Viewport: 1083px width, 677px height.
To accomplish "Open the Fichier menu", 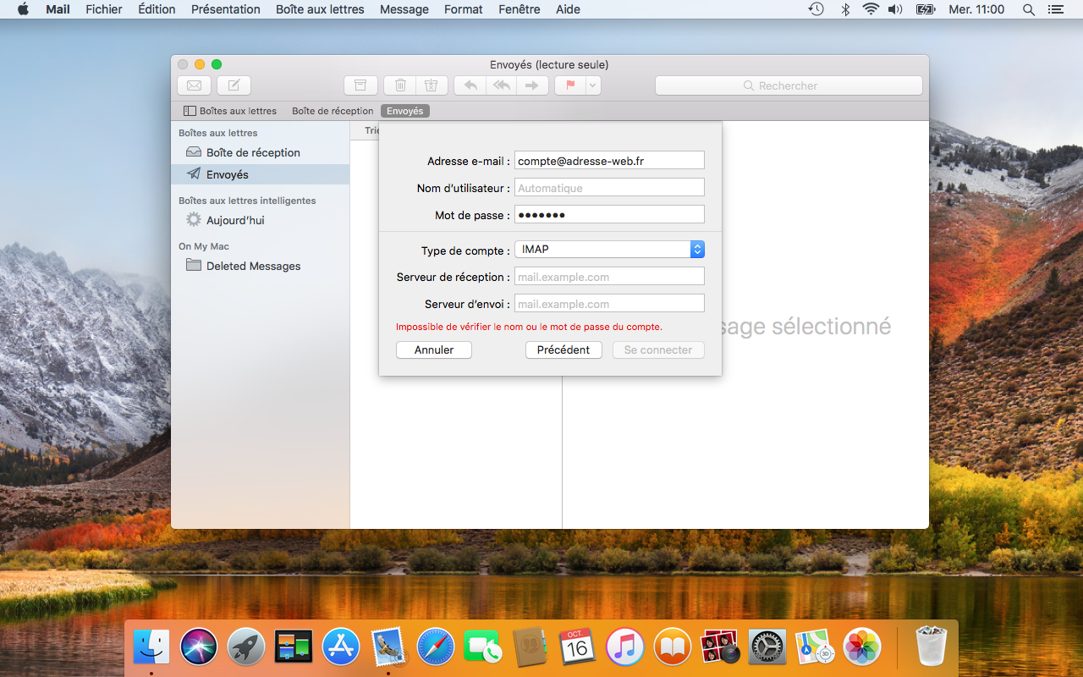I will pyautogui.click(x=104, y=9).
